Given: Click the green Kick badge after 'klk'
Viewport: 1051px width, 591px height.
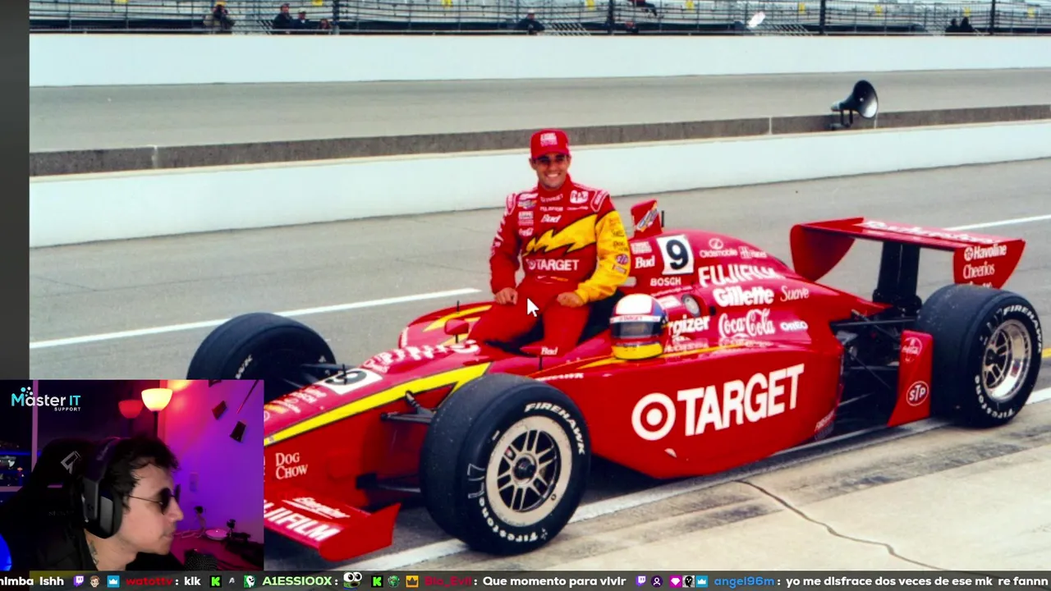Looking at the screenshot, I should (x=215, y=581).
